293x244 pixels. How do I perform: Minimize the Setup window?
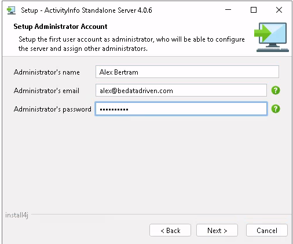point(228,10)
